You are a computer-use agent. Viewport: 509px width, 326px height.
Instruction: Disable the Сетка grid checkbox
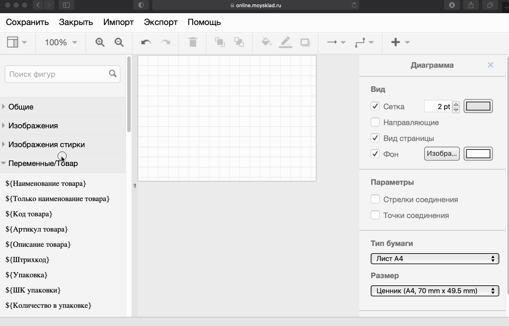pos(375,106)
